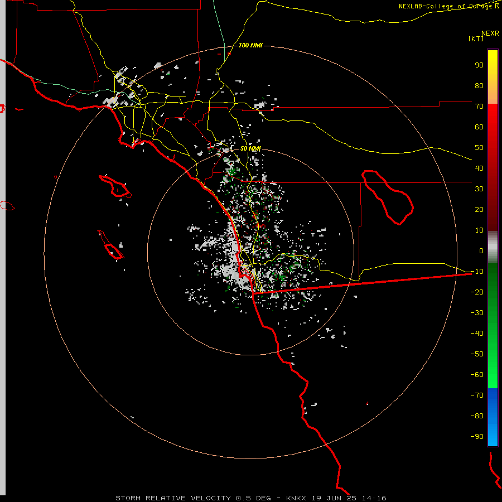
Task: Click the -20 value on velocity scale
Action: [477, 292]
